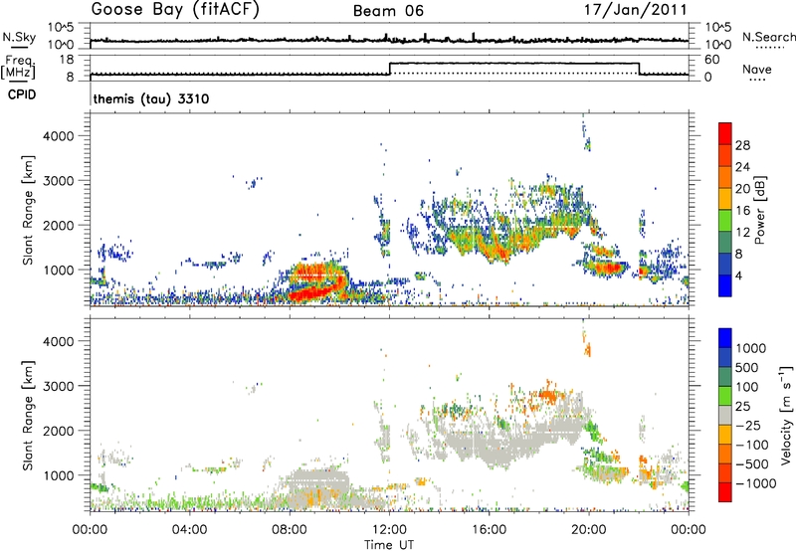Click the '500' velocity colorbar label
This screenshot has width=796, height=551.
(x=748, y=368)
